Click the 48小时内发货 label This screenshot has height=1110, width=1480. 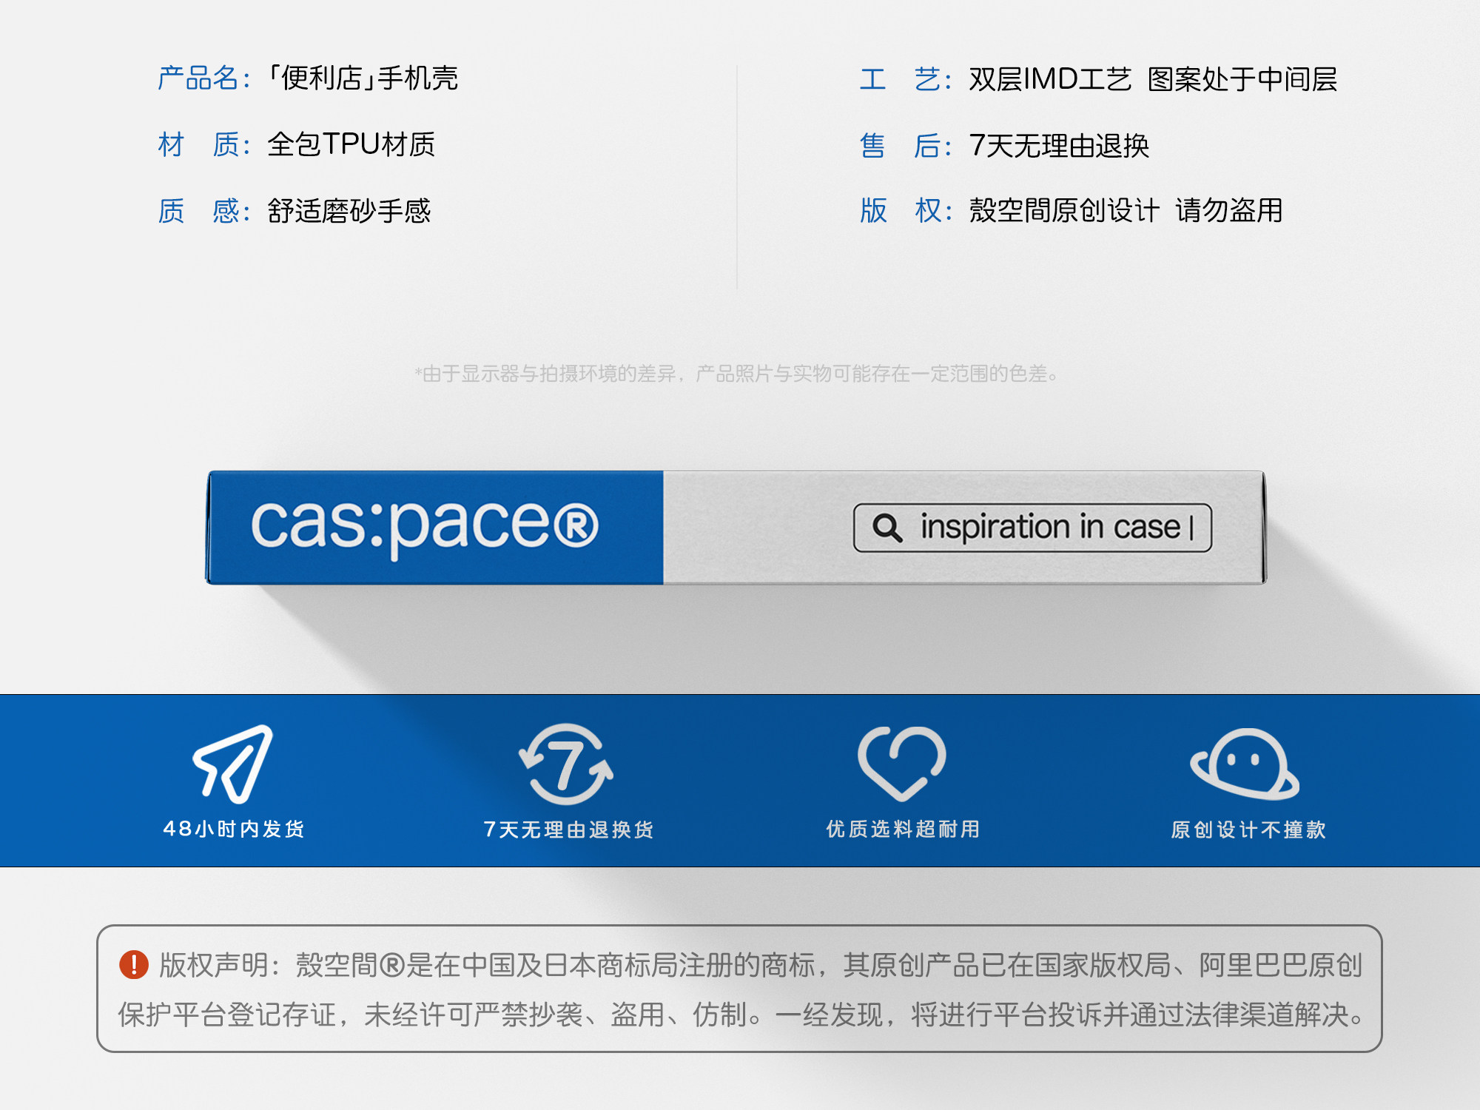234,829
